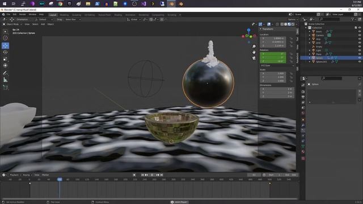Open the Render properties tab icon
This screenshot has width=363, height=204.
pyautogui.click(x=303, y=92)
